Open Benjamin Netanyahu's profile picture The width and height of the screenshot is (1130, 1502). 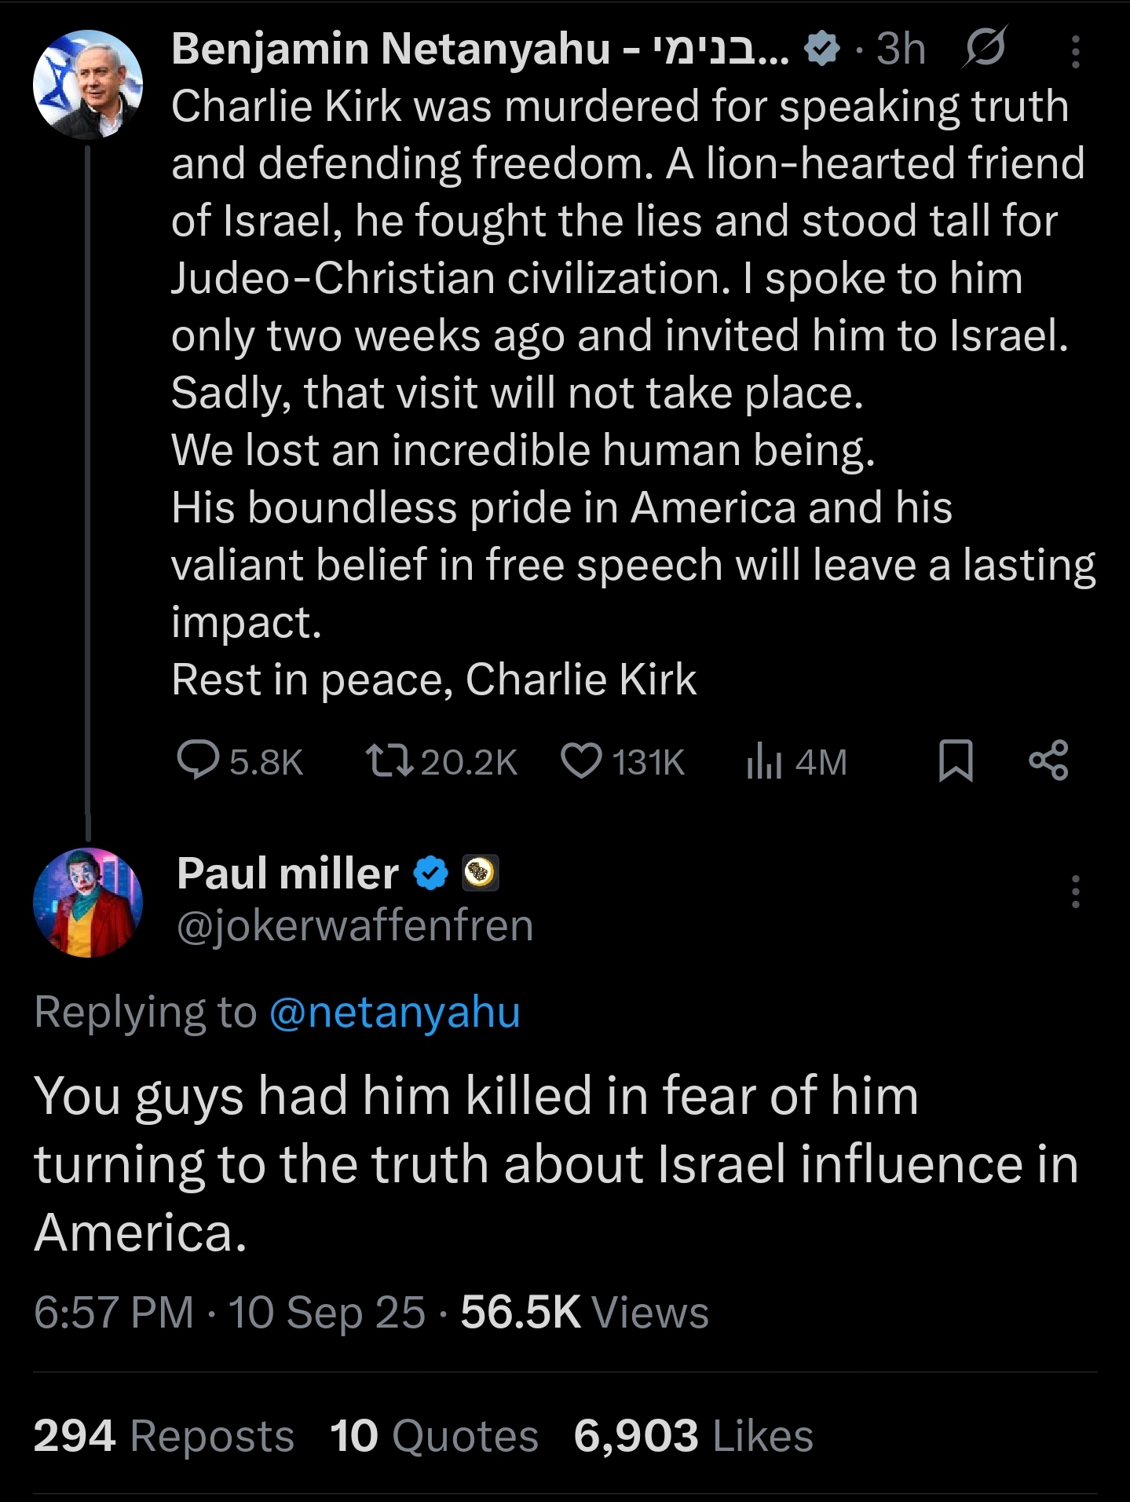point(88,85)
